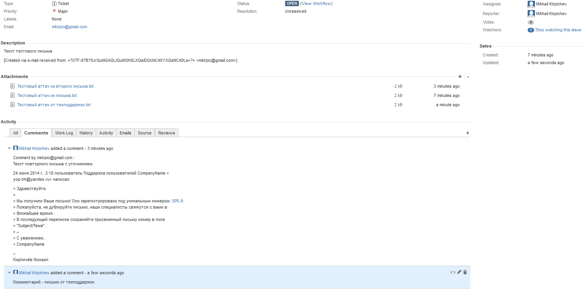This screenshot has width=584, height=292.
Task: Click description text 'Текст тестового письма'
Action: 28,51
